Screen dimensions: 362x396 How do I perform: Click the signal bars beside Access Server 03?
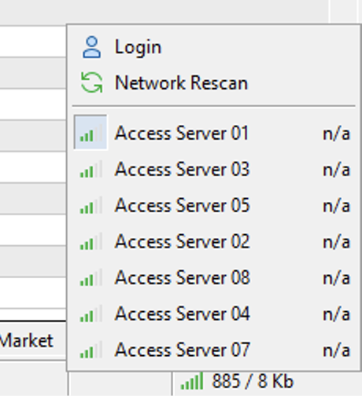point(90,169)
